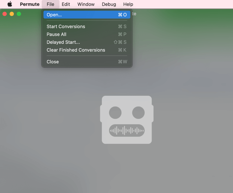Open the Edit menu
Screen dimensions: 233x193
coord(66,4)
